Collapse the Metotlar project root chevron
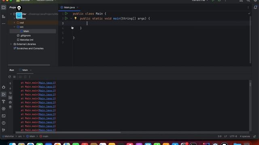Viewport: 259px width, 145px height. [11, 14]
